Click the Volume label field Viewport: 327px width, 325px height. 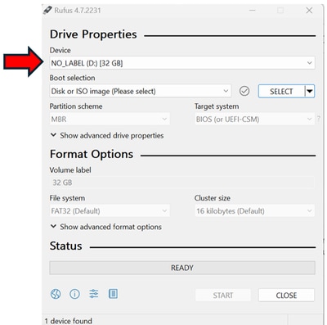click(182, 183)
